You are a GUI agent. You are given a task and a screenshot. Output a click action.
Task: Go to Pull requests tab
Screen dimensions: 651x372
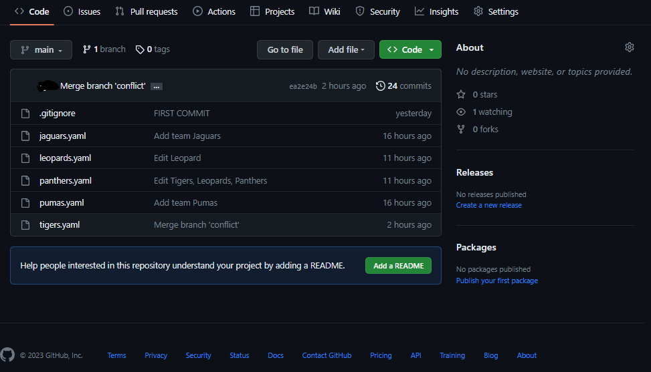[x=146, y=11]
